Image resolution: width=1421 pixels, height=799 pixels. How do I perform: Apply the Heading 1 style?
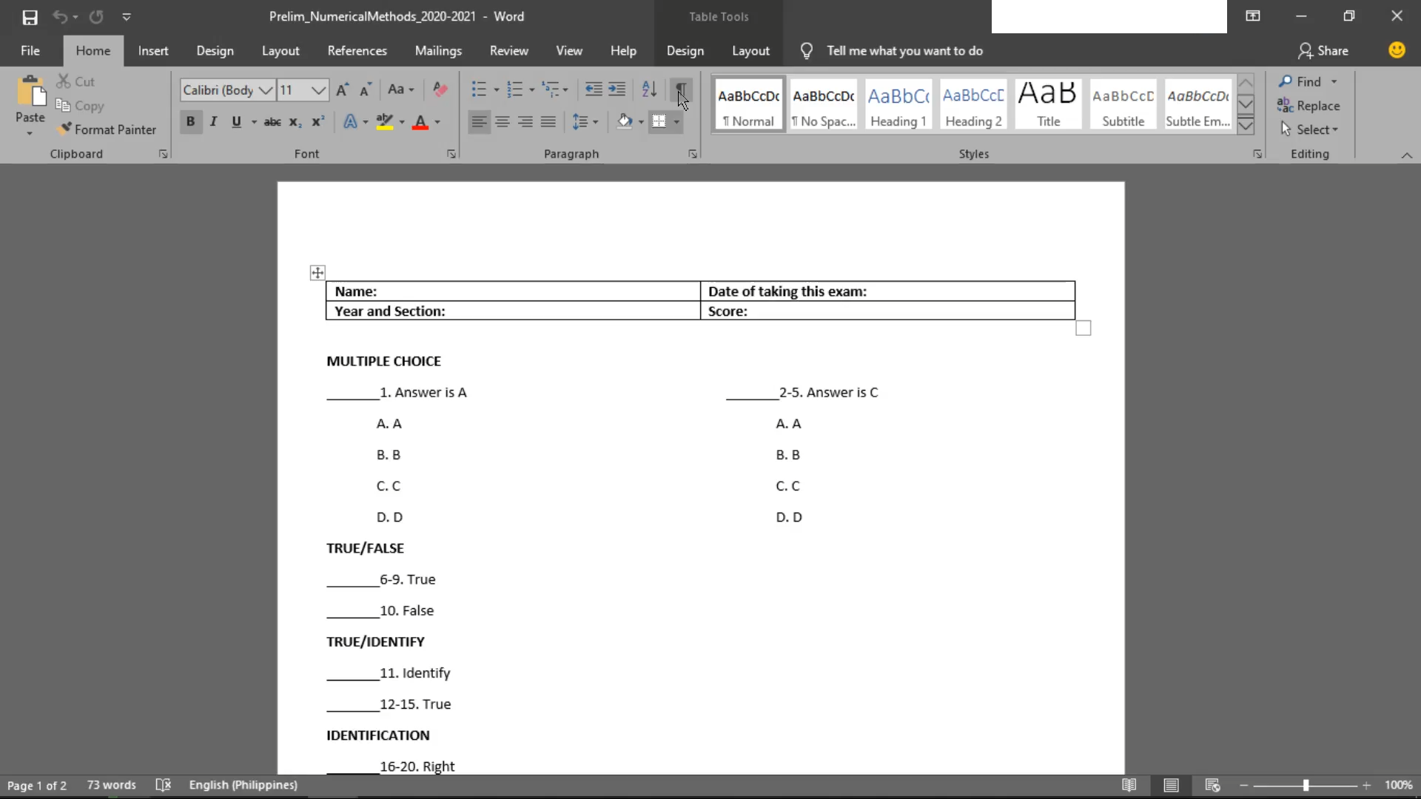[x=898, y=104]
